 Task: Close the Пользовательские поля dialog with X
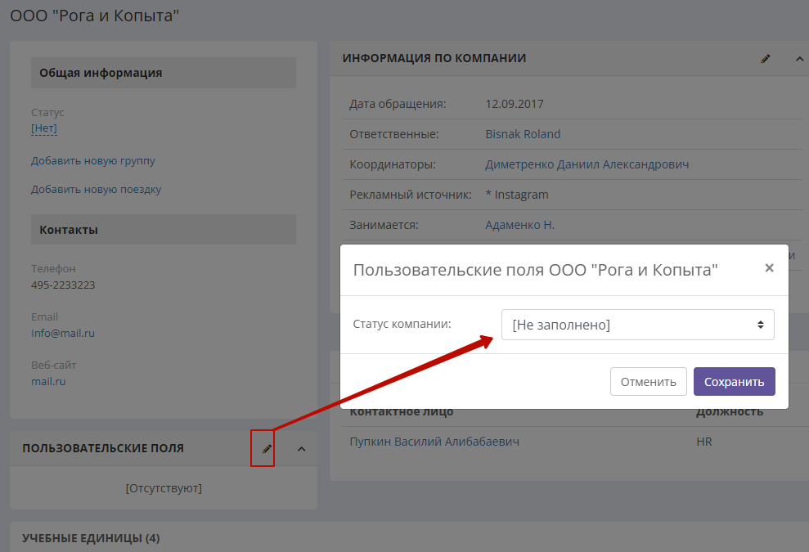point(769,267)
